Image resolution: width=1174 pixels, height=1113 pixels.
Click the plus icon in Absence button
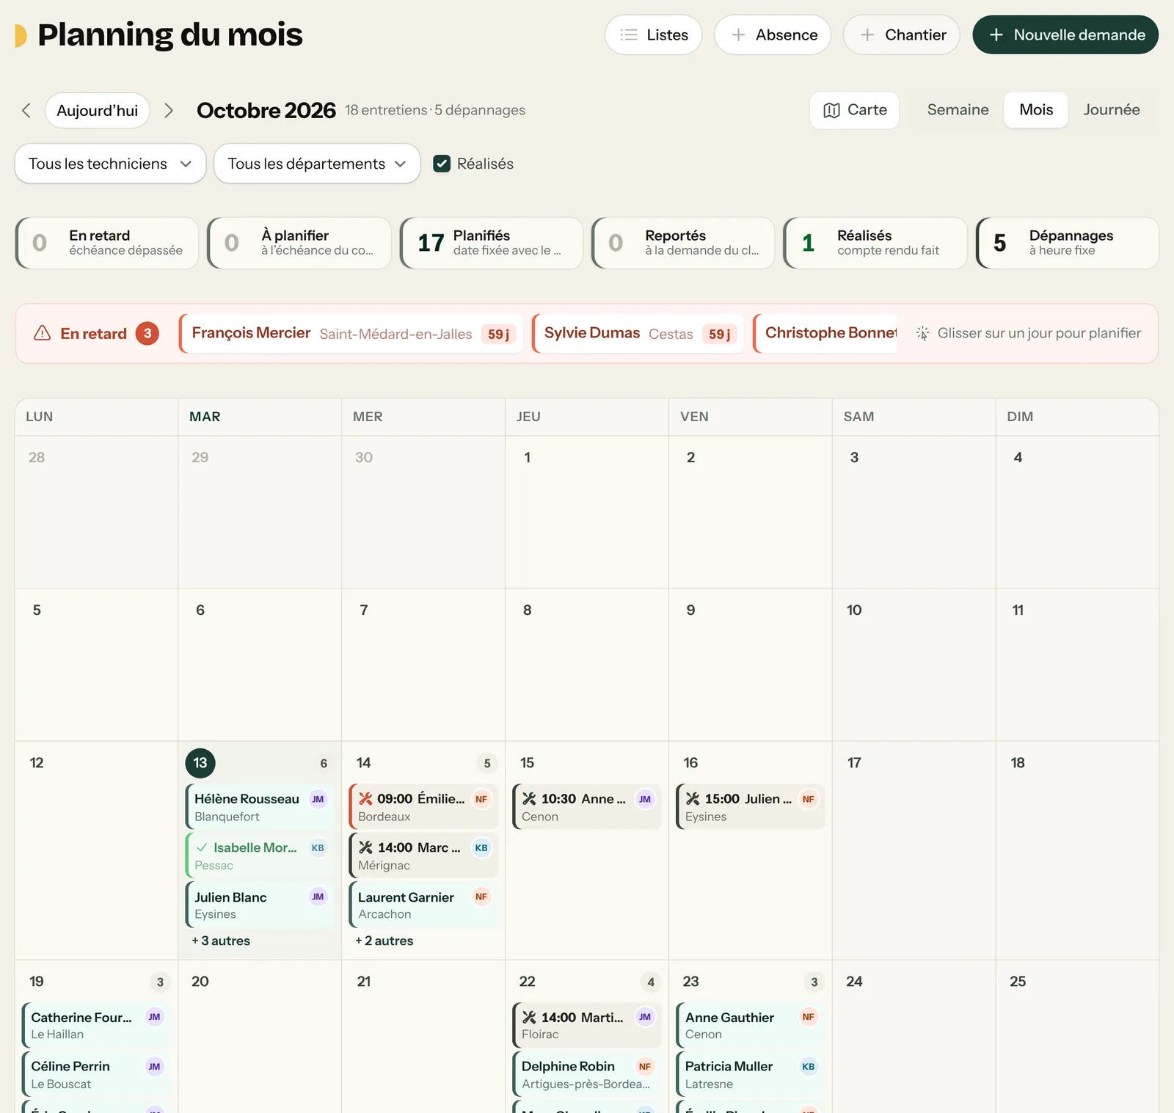pyautogui.click(x=738, y=34)
